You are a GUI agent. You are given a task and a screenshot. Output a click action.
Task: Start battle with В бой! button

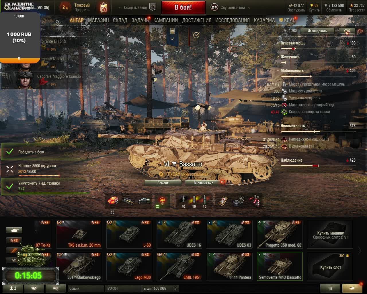point(183,7)
